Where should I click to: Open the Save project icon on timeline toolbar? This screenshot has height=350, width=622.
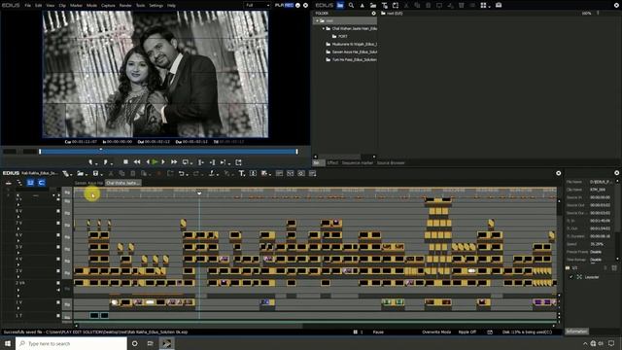(95, 173)
